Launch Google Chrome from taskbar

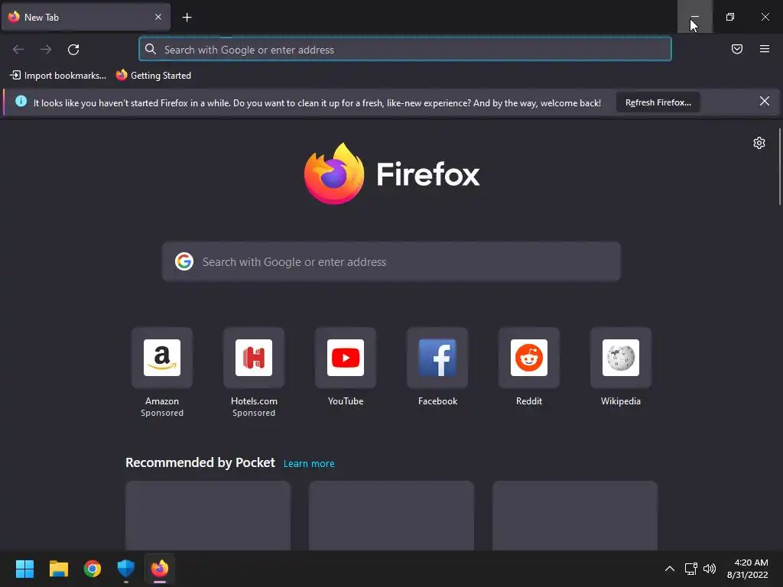93,569
